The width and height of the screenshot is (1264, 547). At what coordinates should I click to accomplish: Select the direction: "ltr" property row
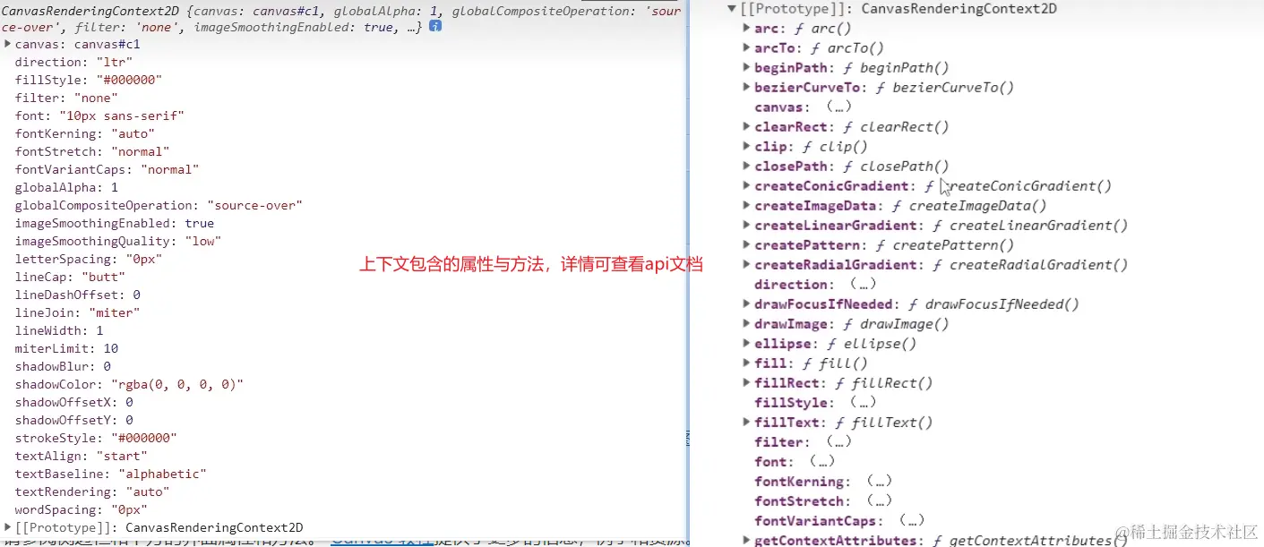pos(73,62)
